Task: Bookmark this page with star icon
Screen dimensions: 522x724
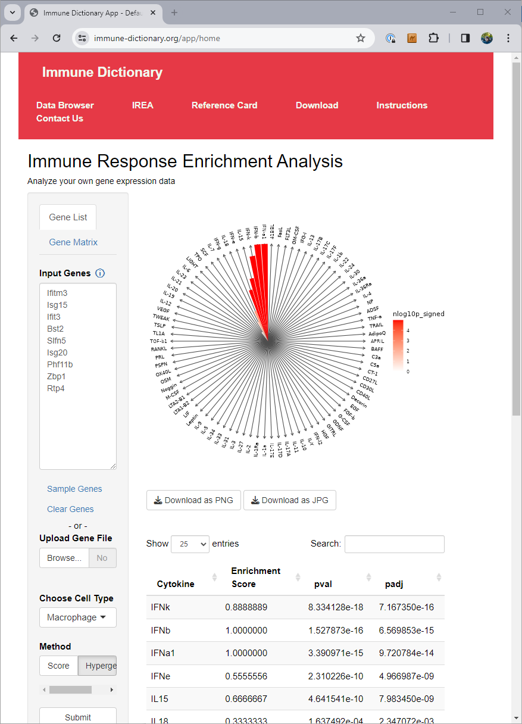Action: tap(361, 38)
